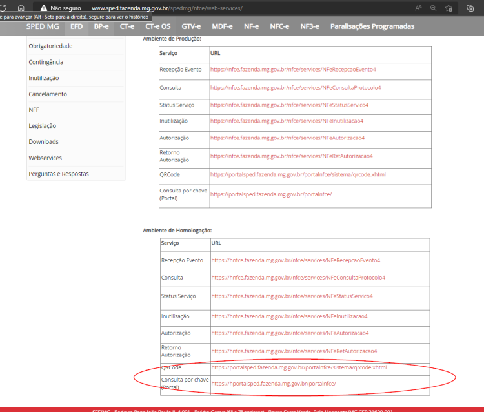Open homologação hportalsped portalnfce link
The height and width of the screenshot is (412, 484).
274,384
